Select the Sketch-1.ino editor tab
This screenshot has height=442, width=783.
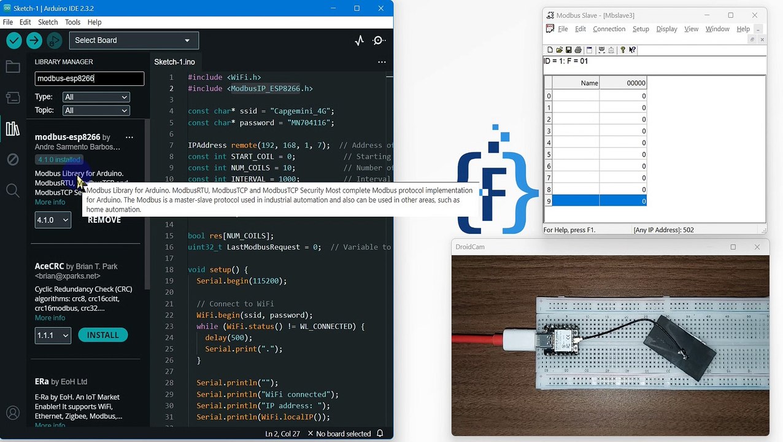pyautogui.click(x=174, y=62)
